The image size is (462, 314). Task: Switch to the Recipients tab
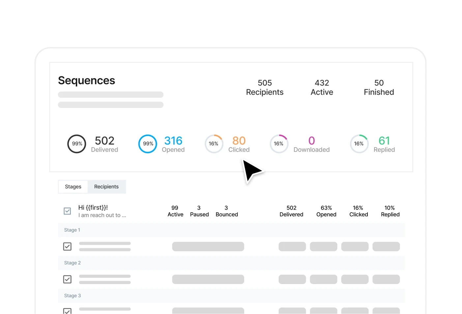tap(106, 187)
